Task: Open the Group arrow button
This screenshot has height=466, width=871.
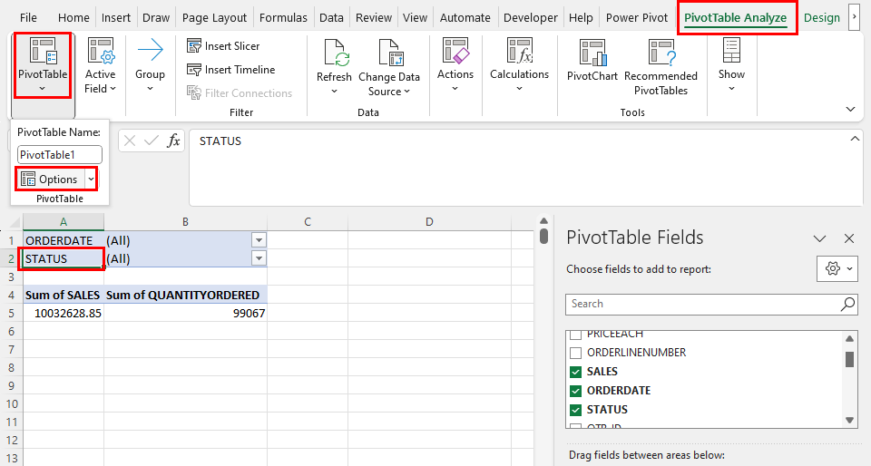Action: pyautogui.click(x=150, y=65)
